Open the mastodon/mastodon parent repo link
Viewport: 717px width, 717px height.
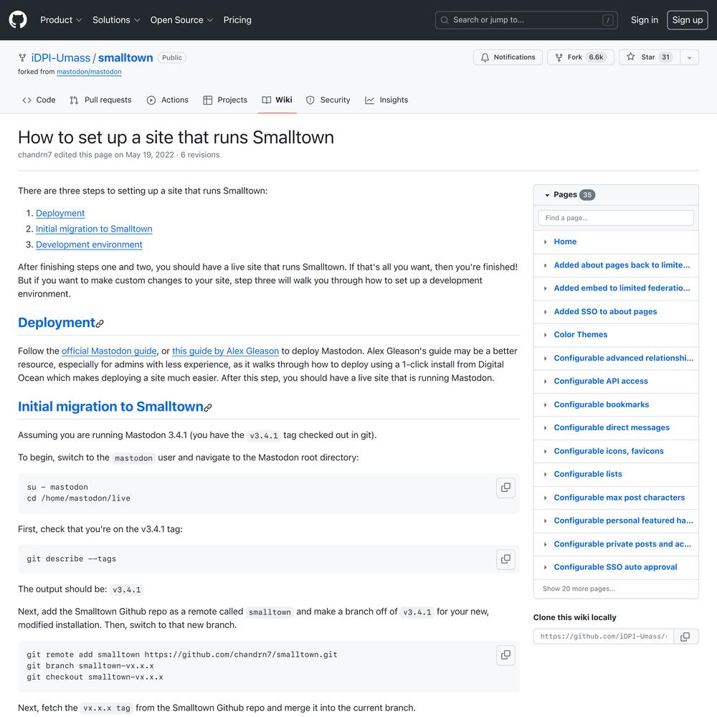point(89,72)
